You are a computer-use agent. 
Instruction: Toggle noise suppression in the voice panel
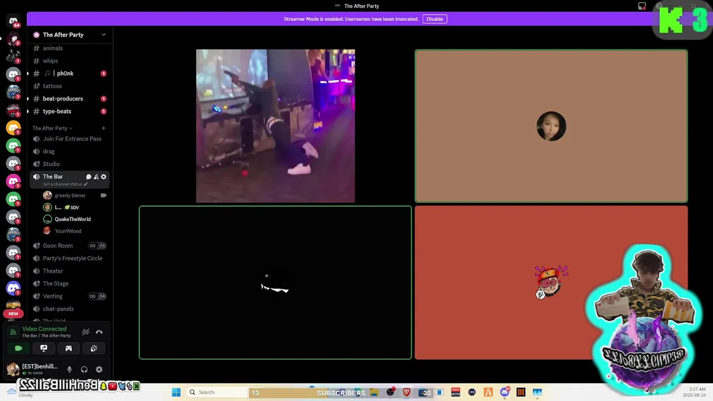pyautogui.click(x=86, y=332)
